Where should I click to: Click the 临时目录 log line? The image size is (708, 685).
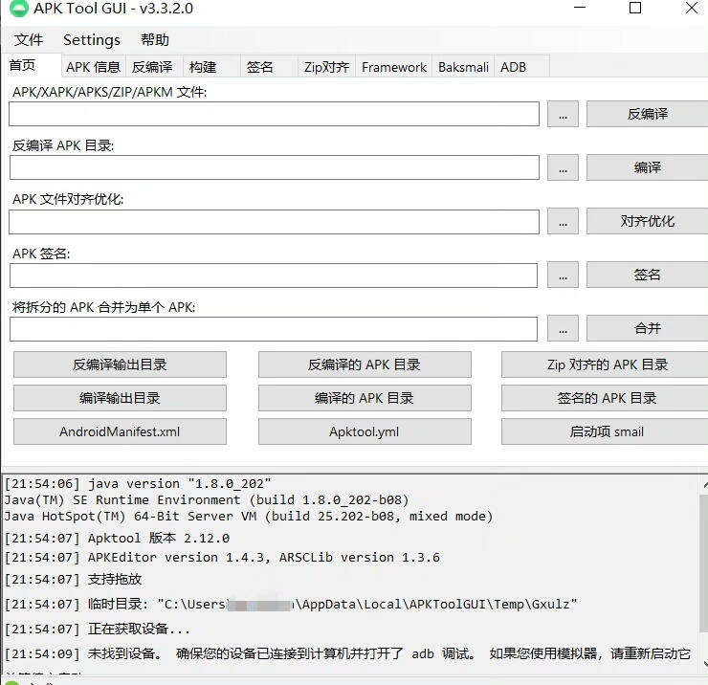[x=290, y=604]
